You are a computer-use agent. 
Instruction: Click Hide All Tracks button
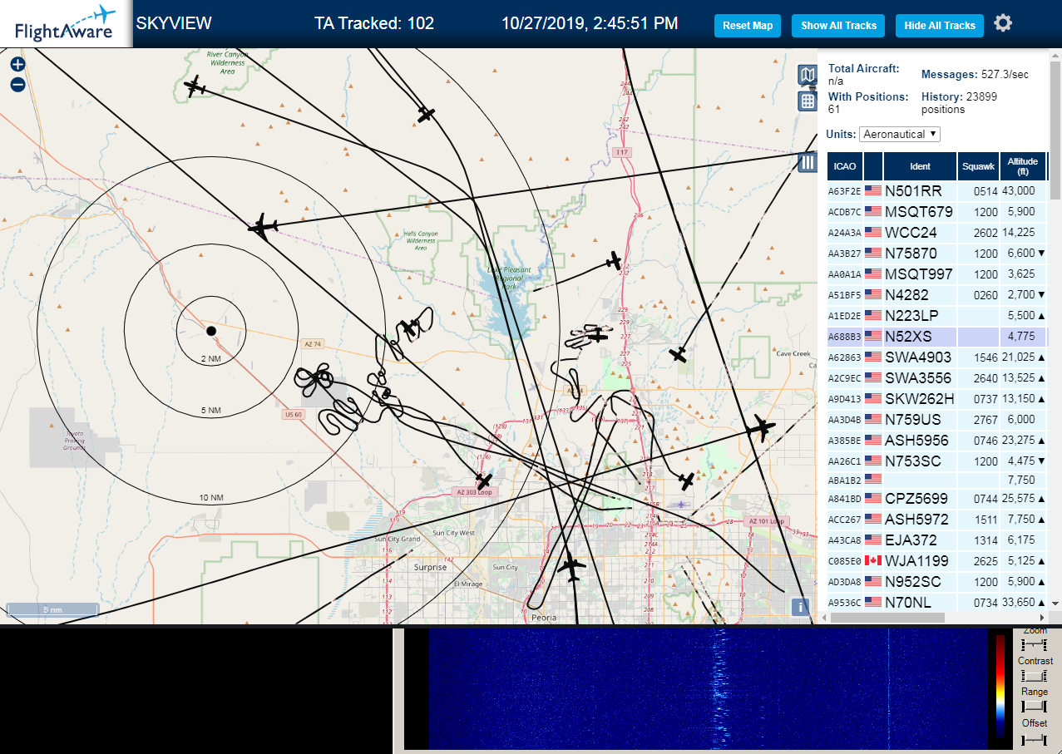(940, 26)
